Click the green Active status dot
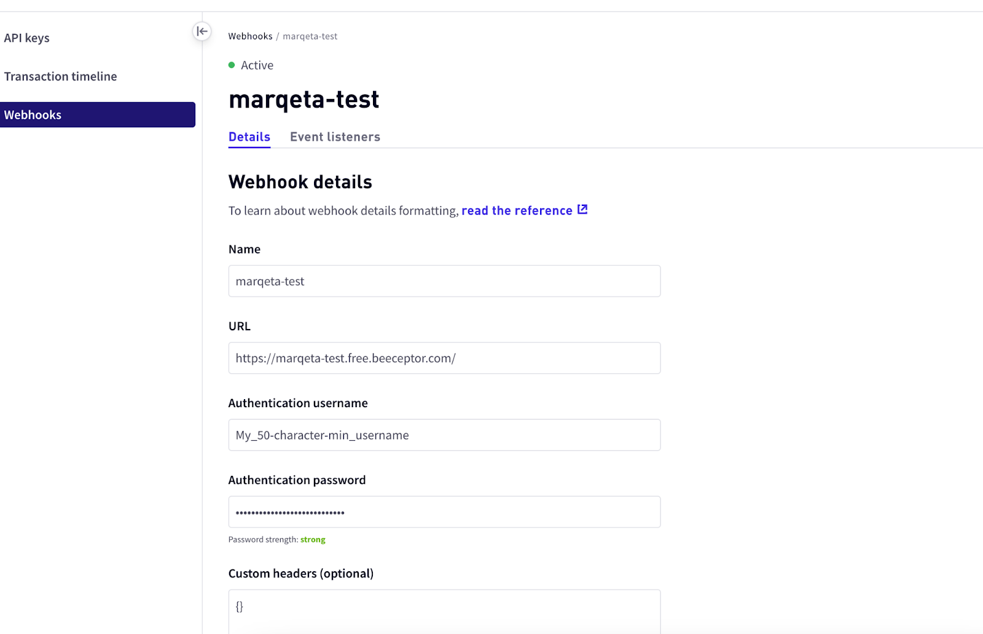 click(232, 65)
